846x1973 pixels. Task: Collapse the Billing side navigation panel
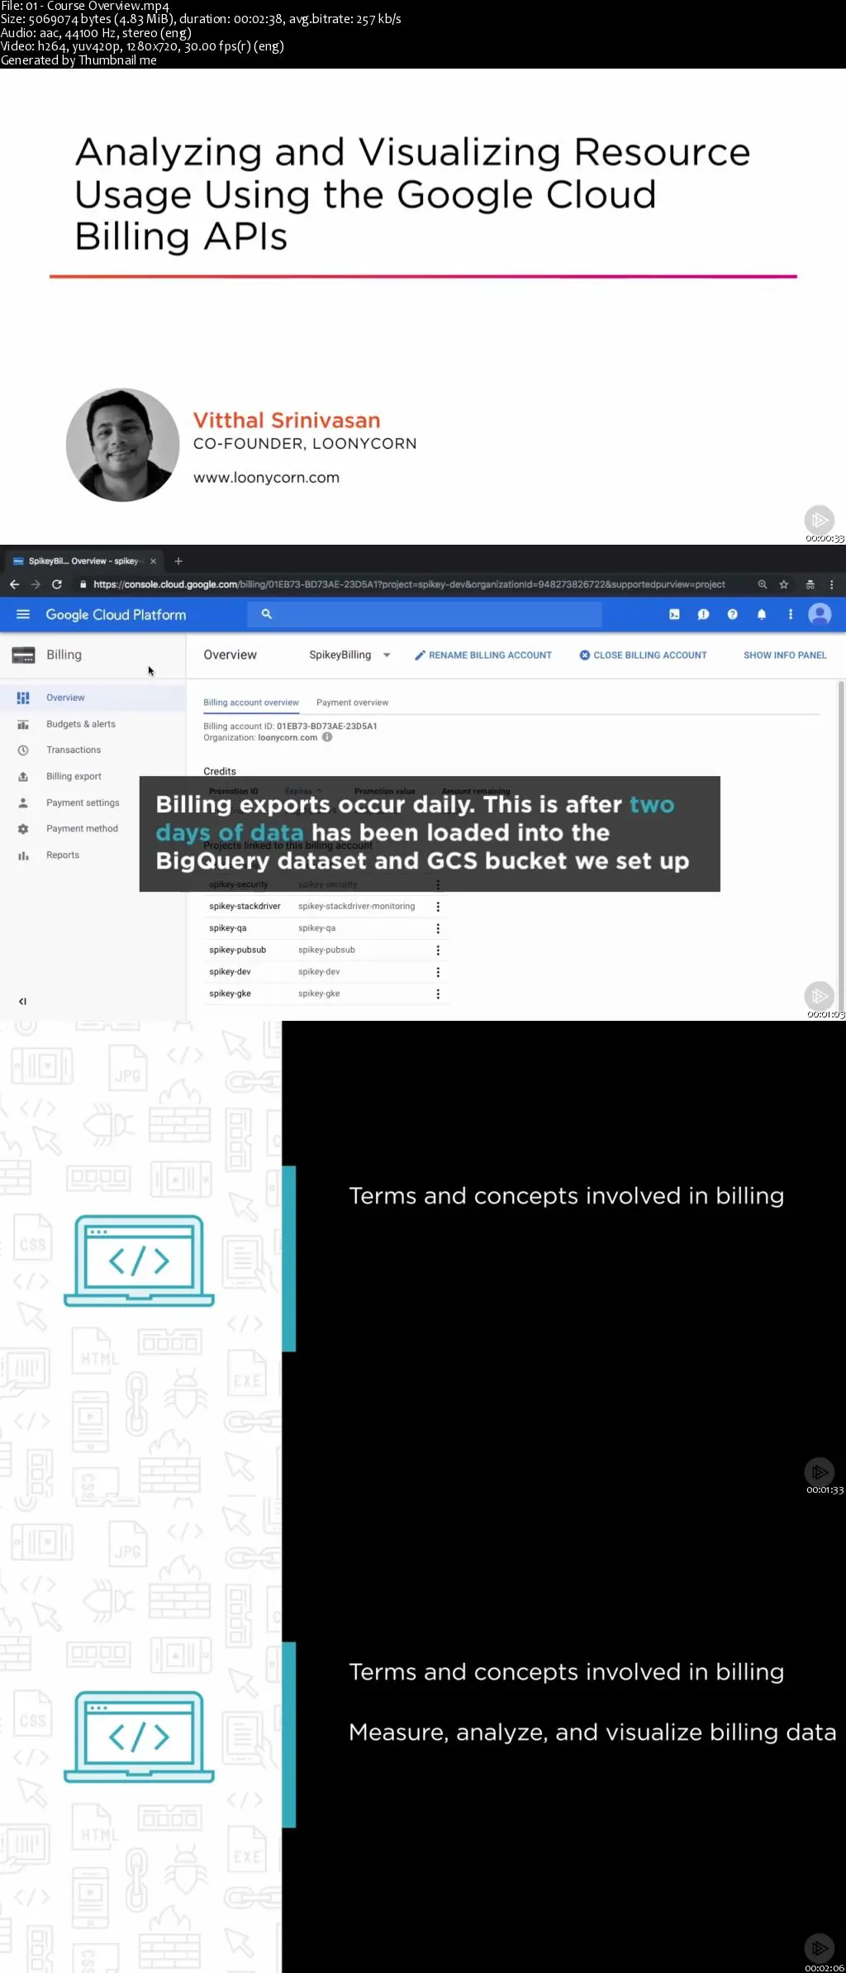pos(22,1001)
